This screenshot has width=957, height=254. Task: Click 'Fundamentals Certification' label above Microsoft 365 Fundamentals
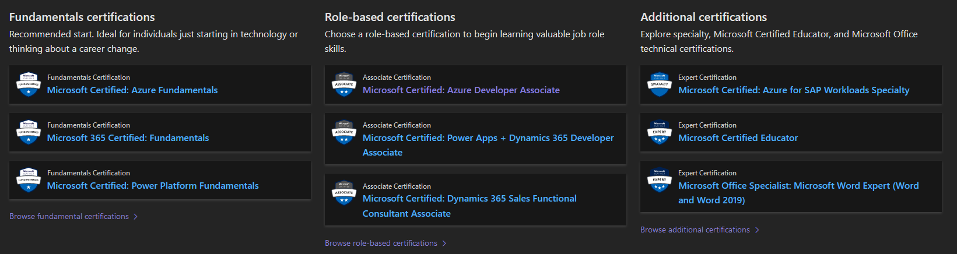(89, 125)
